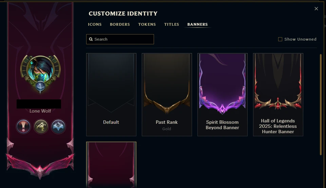Screen dimensions: 326x188
Task: Click the red exclamation mark challenge token
Action: point(24,126)
